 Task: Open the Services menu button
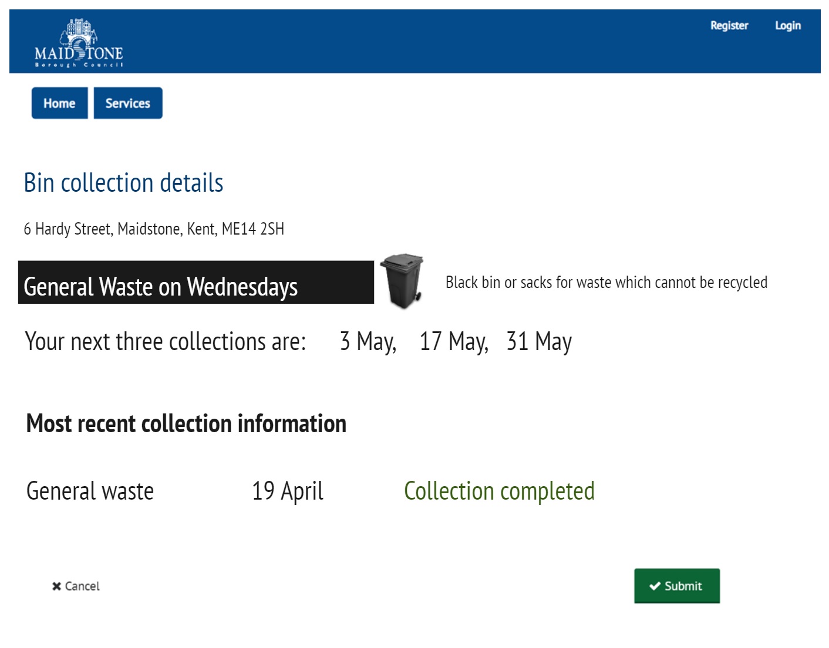[128, 103]
